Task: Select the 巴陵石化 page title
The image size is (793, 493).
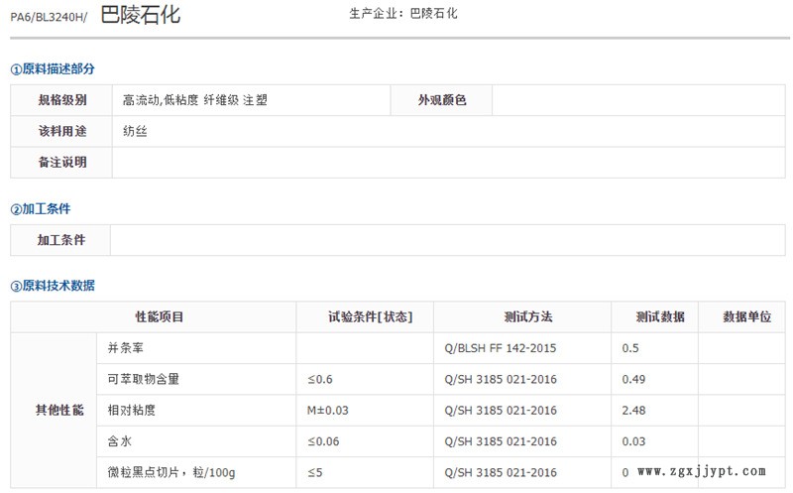Action: pyautogui.click(x=140, y=14)
